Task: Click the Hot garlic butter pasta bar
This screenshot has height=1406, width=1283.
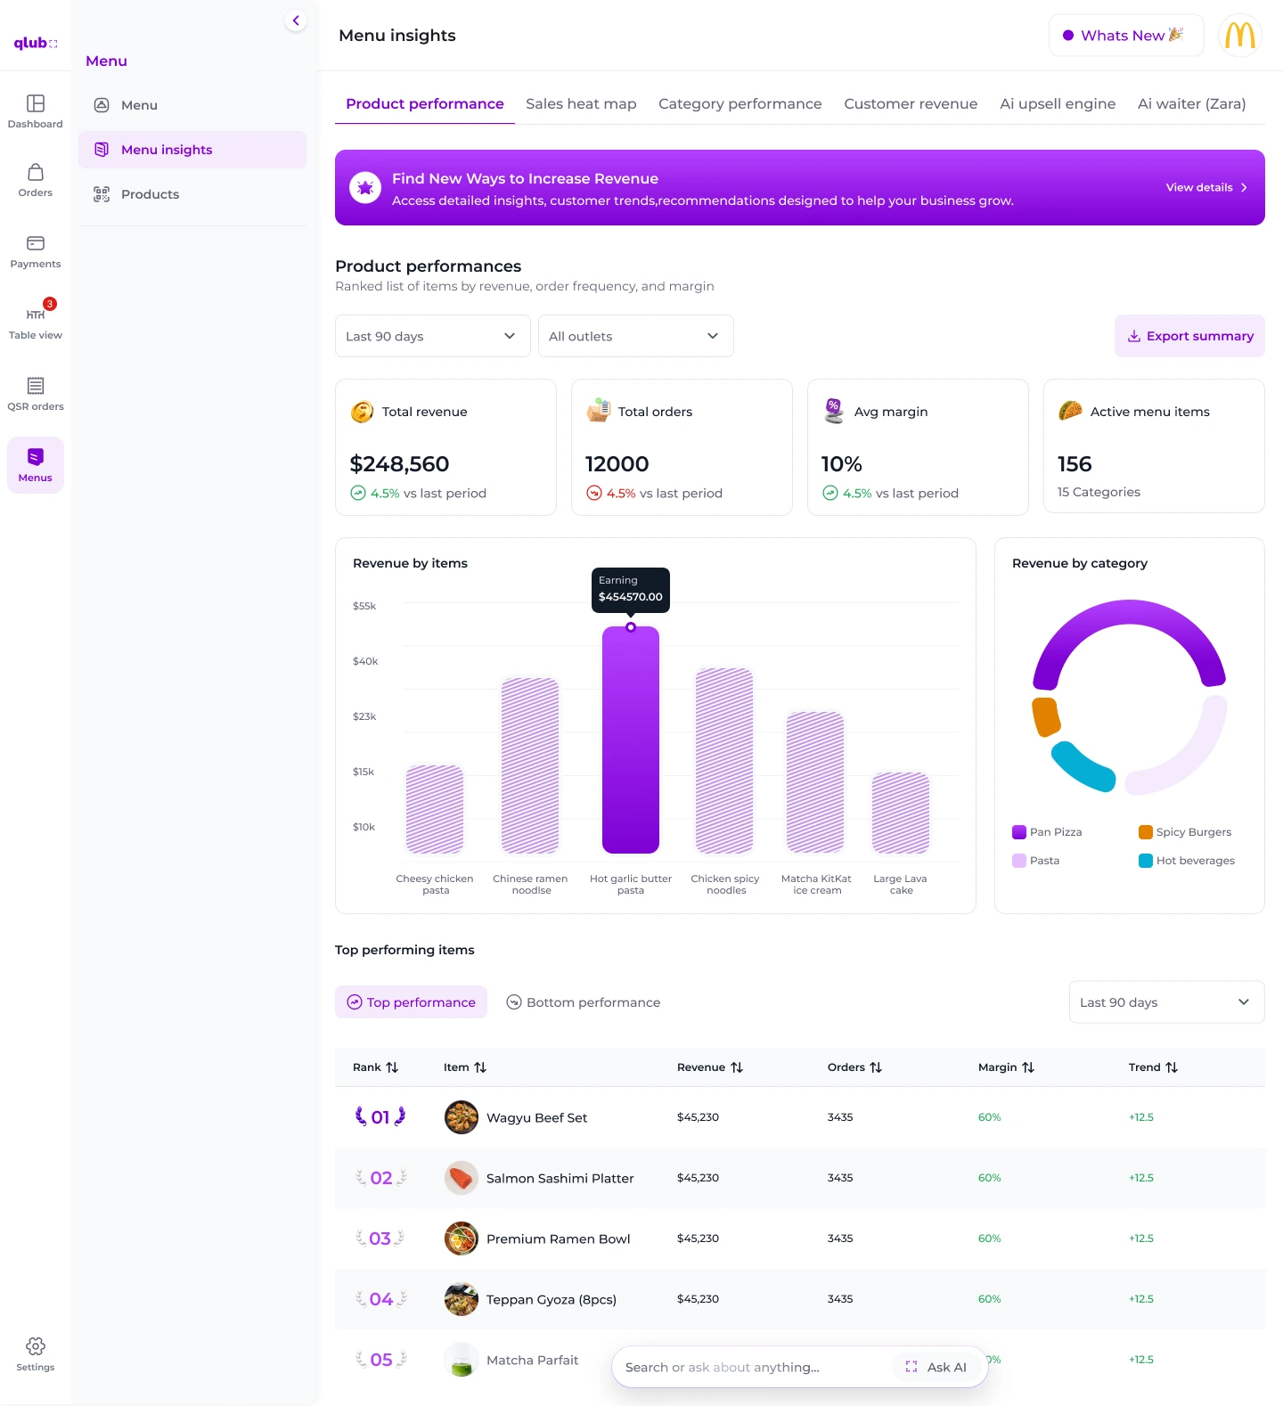Action: (x=631, y=740)
